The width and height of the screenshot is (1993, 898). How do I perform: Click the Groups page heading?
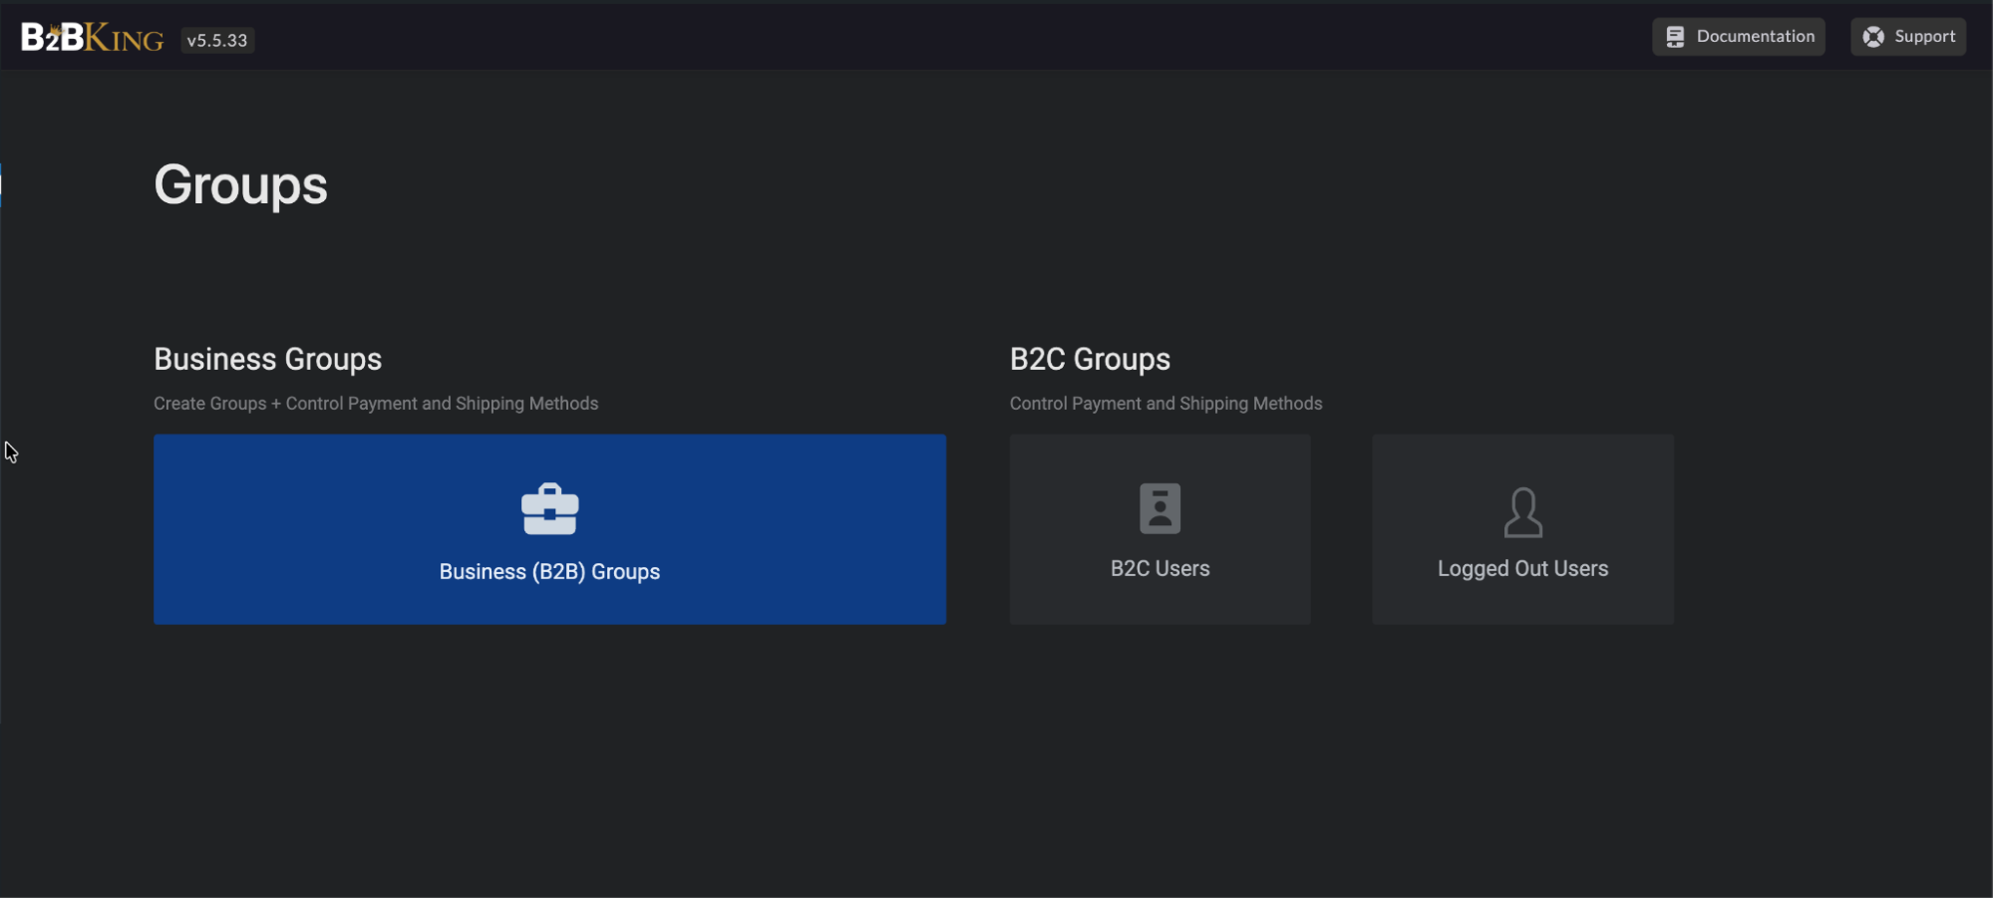[240, 186]
